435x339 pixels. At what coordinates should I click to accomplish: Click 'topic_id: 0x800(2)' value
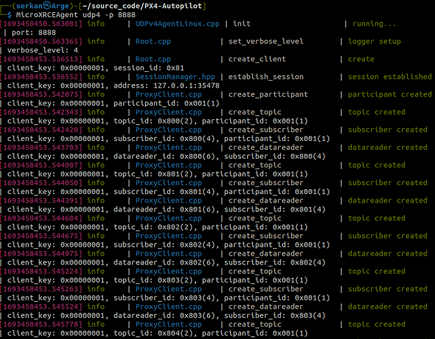click(153, 121)
